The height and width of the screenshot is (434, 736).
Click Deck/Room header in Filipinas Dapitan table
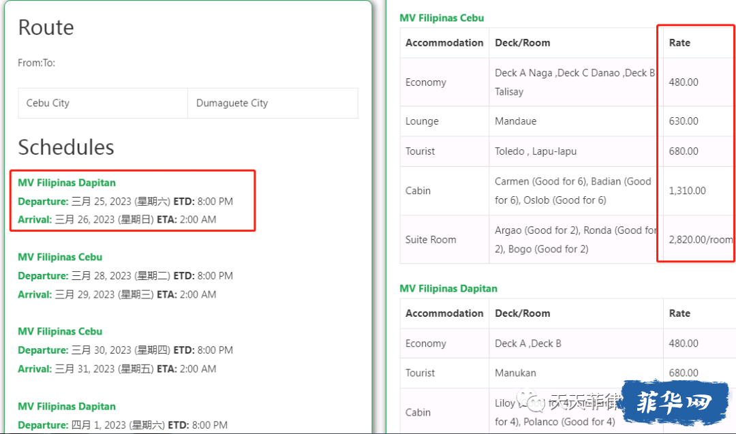(576, 313)
